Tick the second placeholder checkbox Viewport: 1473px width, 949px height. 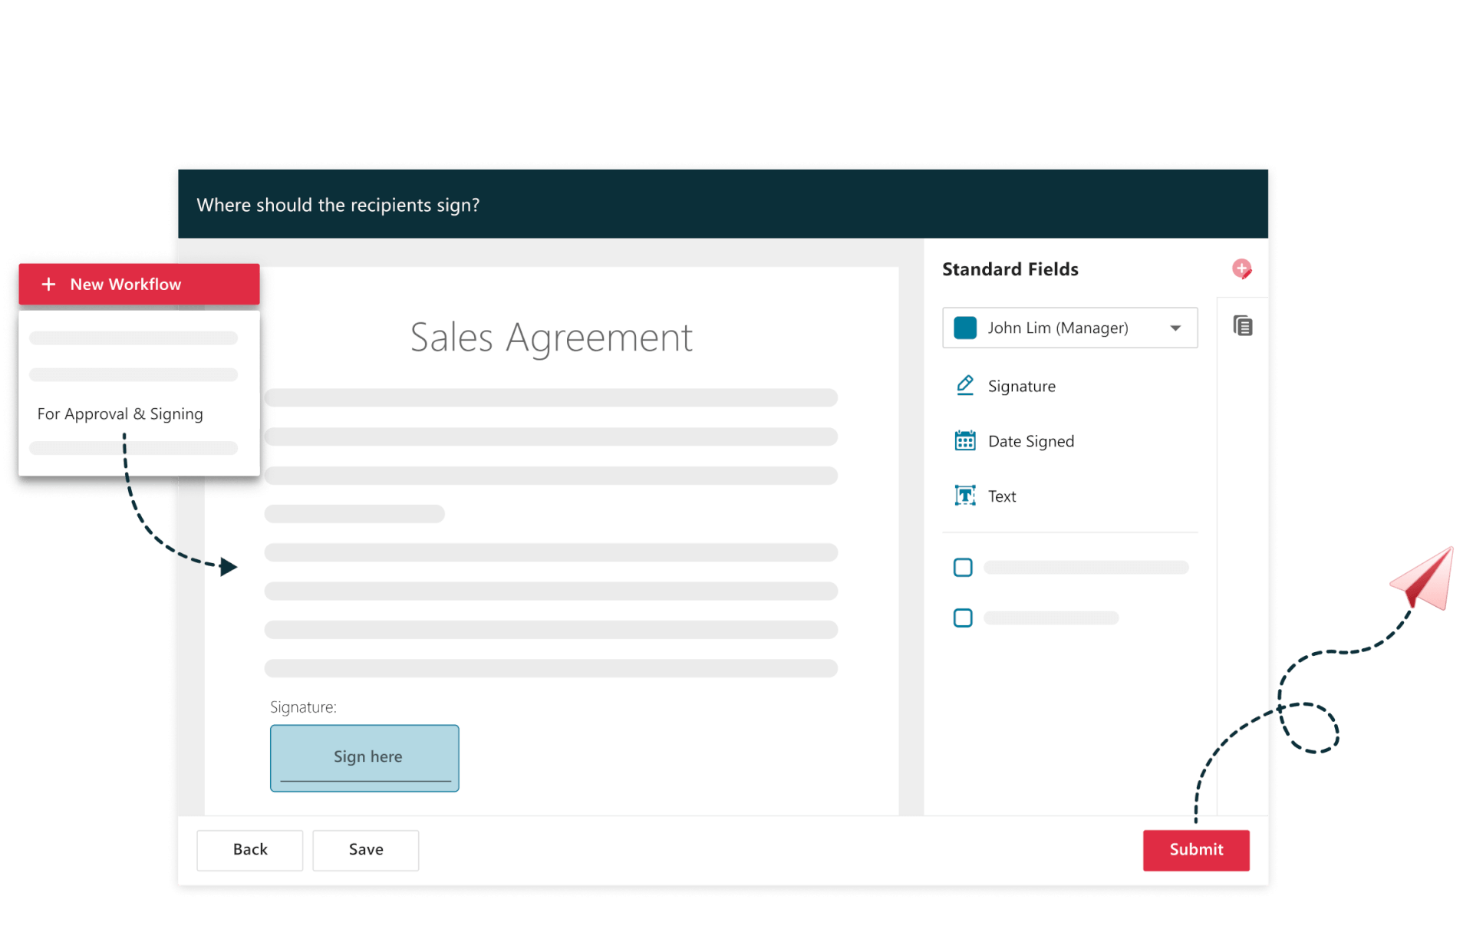tap(962, 618)
